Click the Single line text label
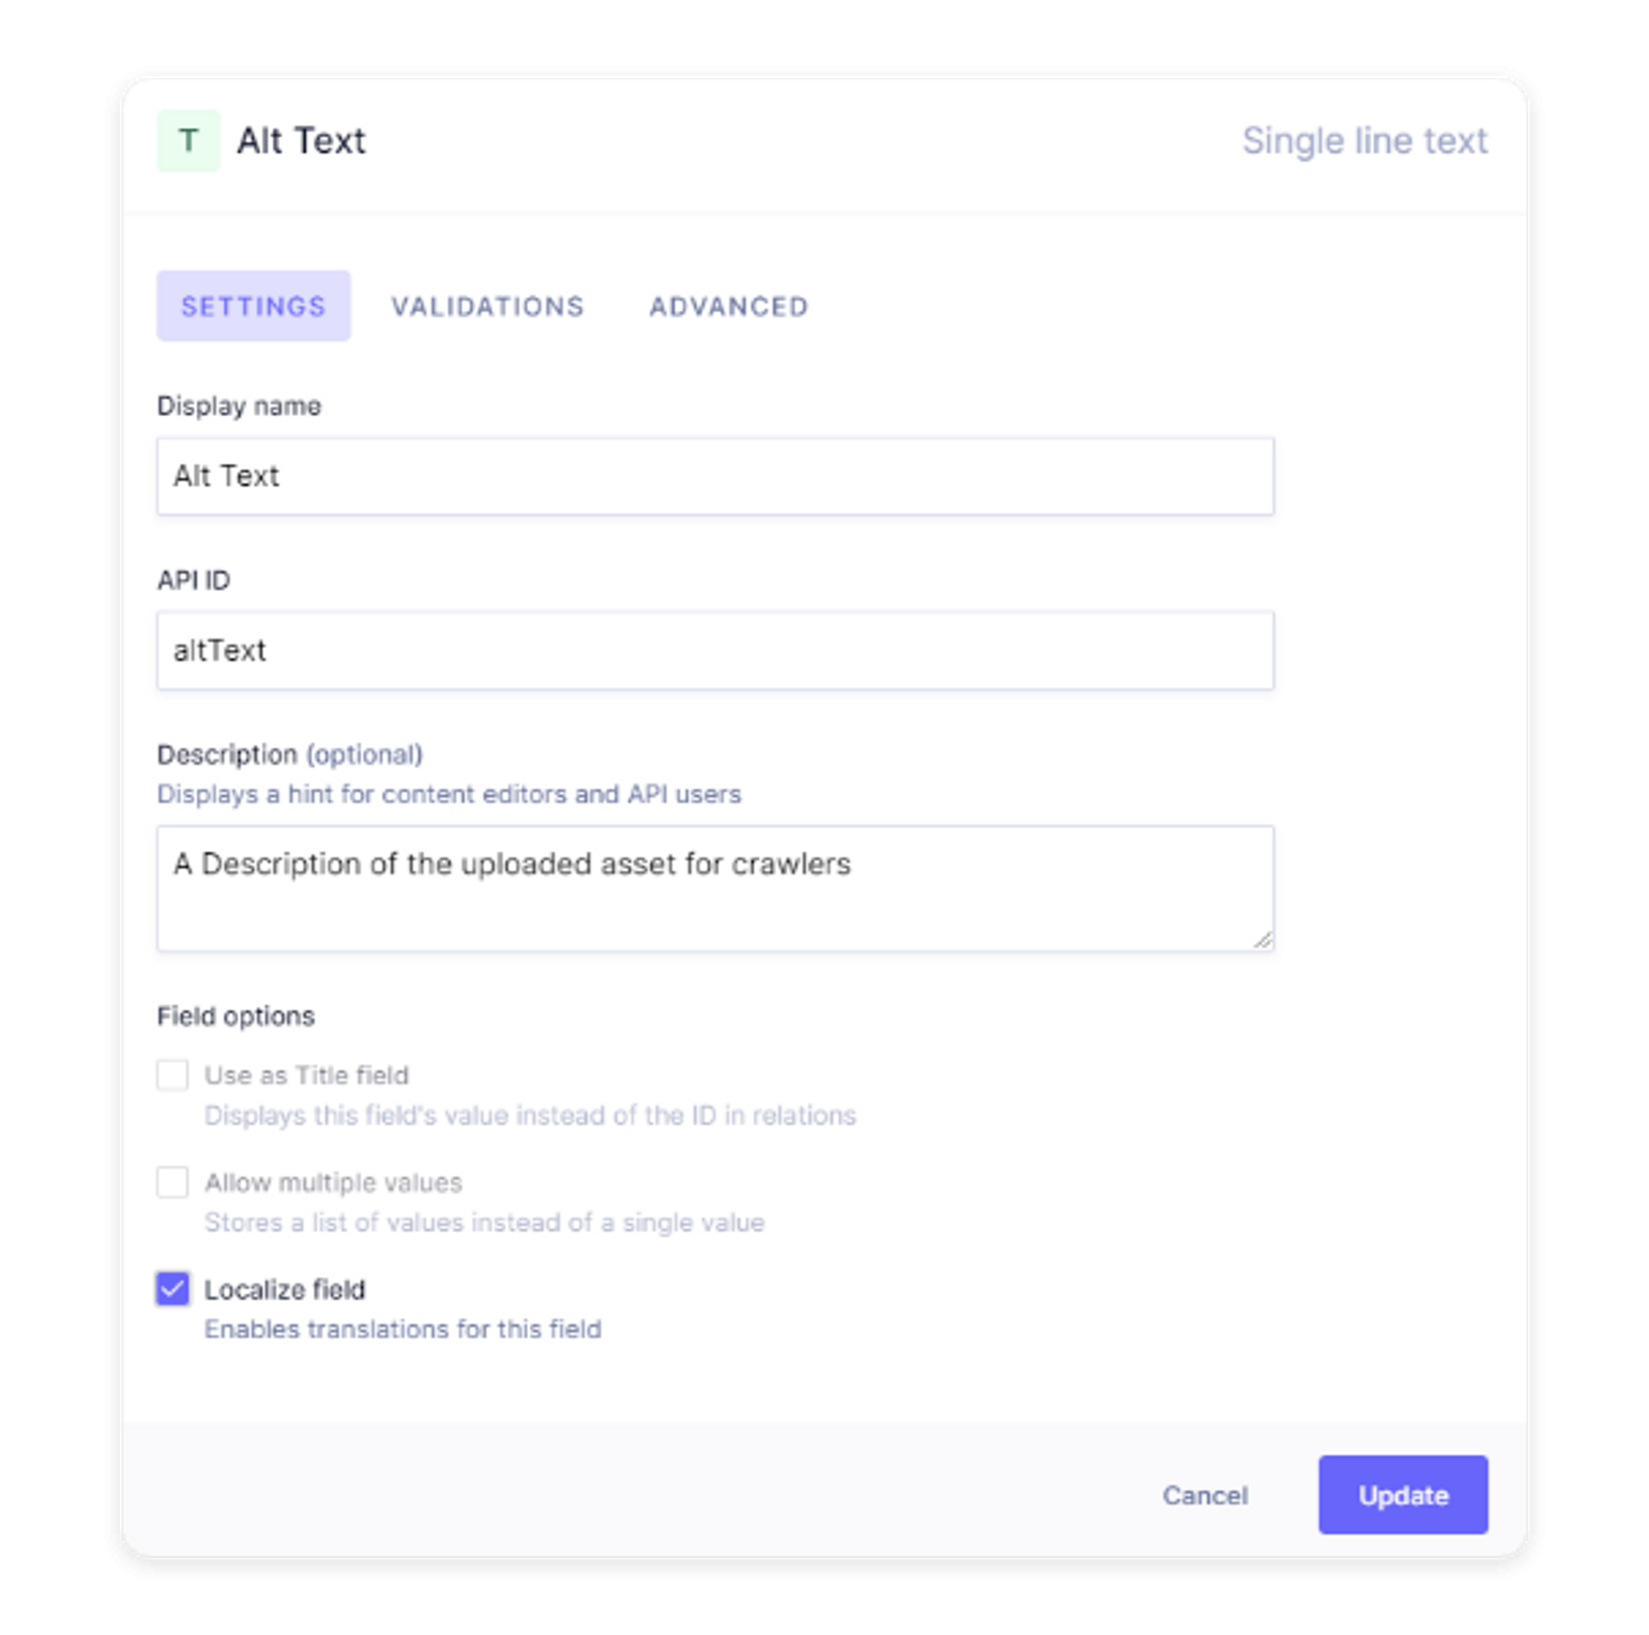 tap(1365, 141)
